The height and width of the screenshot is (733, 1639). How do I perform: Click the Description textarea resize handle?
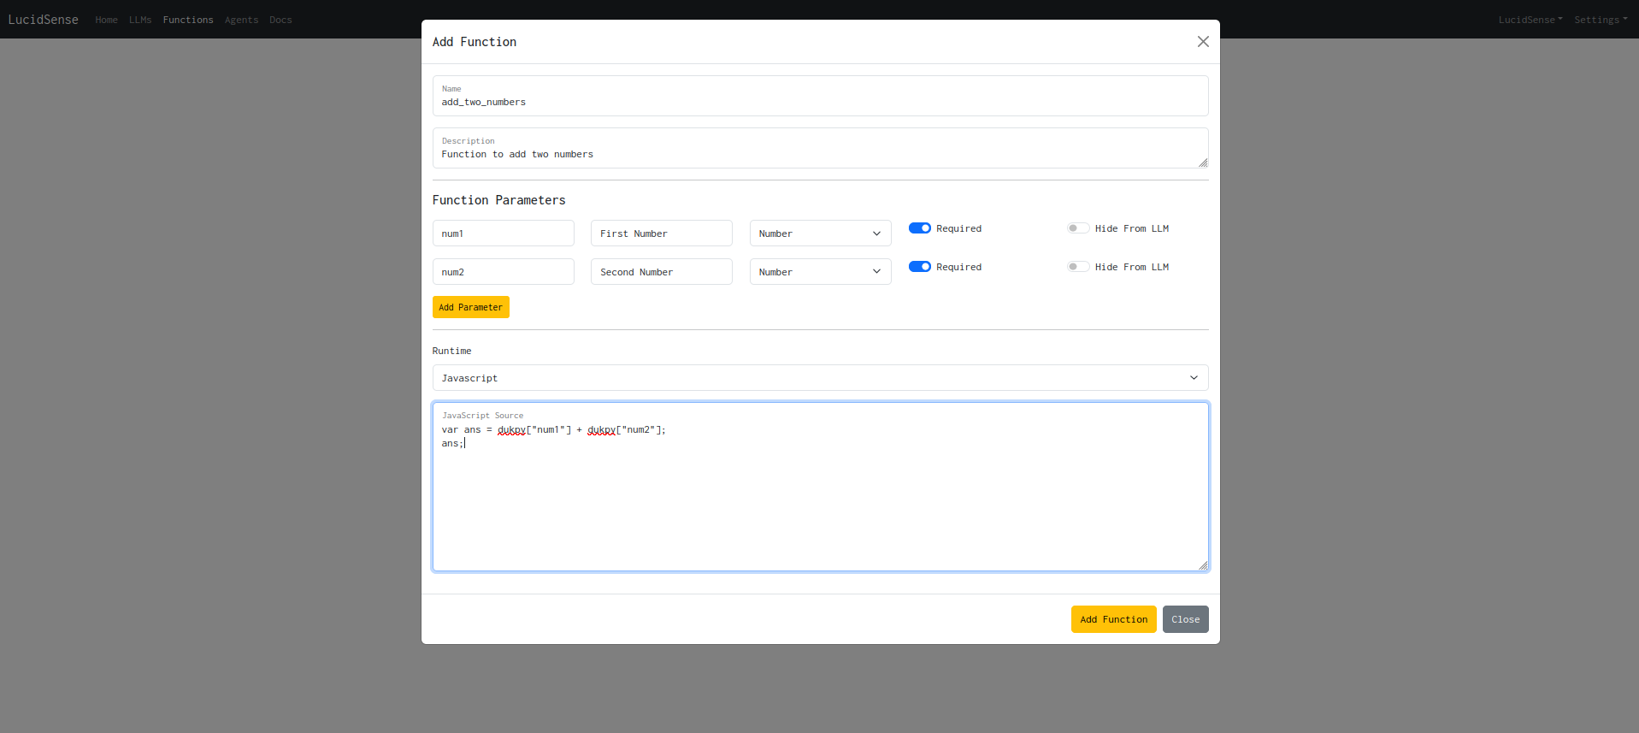tap(1202, 163)
